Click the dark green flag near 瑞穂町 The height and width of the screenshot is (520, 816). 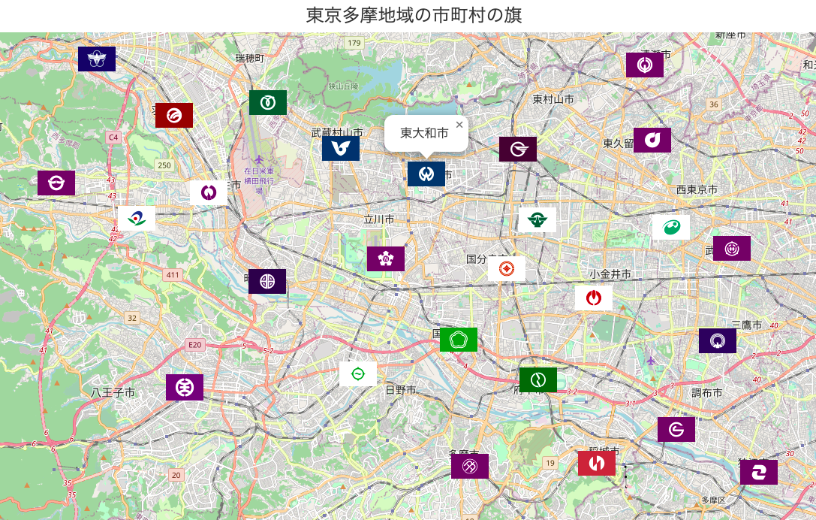pyautogui.click(x=268, y=102)
